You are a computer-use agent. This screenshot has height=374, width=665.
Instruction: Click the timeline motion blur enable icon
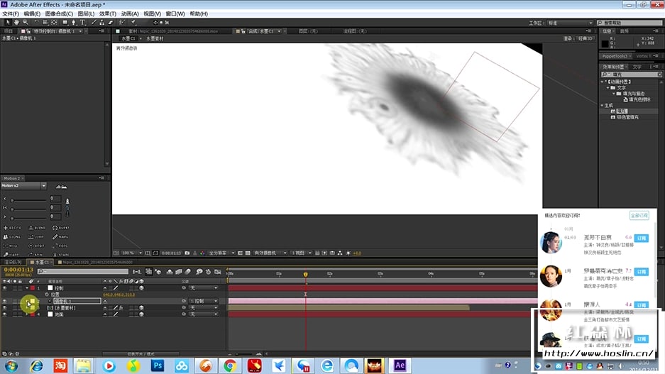(188, 272)
